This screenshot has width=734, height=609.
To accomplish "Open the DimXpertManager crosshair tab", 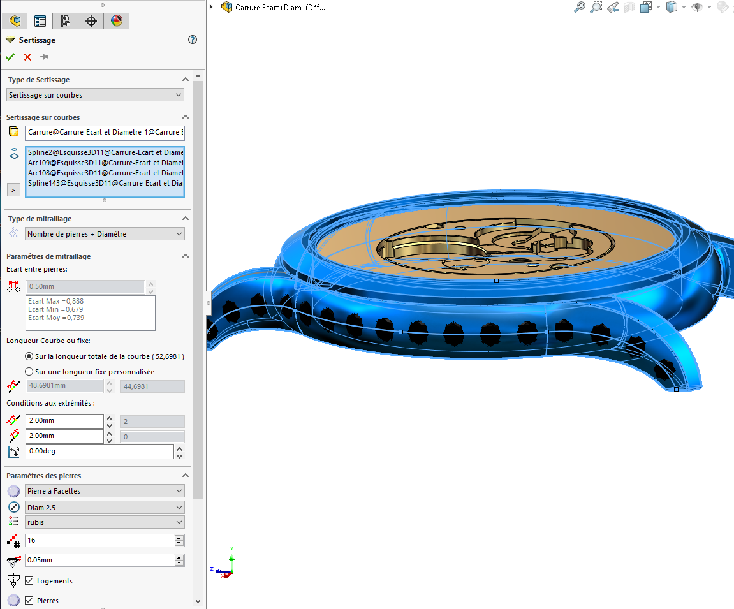I will click(91, 21).
